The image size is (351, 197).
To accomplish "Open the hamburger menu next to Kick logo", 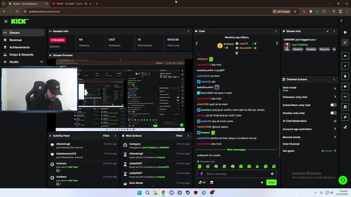I will point(6,21).
